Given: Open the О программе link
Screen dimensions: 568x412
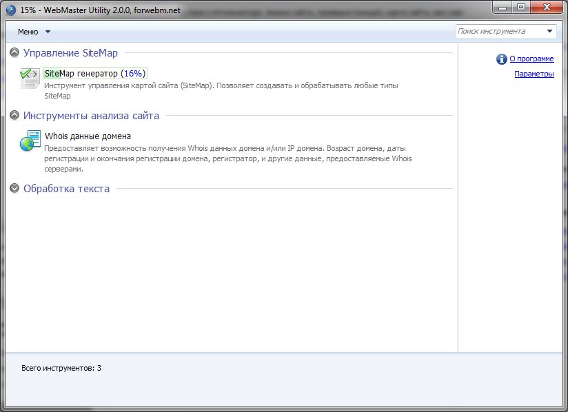Looking at the screenshot, I should click(x=531, y=59).
